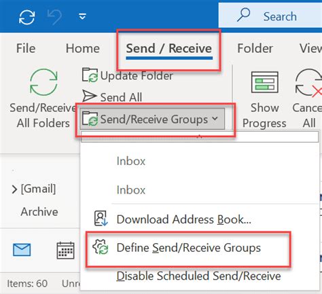This screenshot has height=294, width=322.
Task: Open Customize Quick Access Toolbar dropdown
Action: pos(82,16)
